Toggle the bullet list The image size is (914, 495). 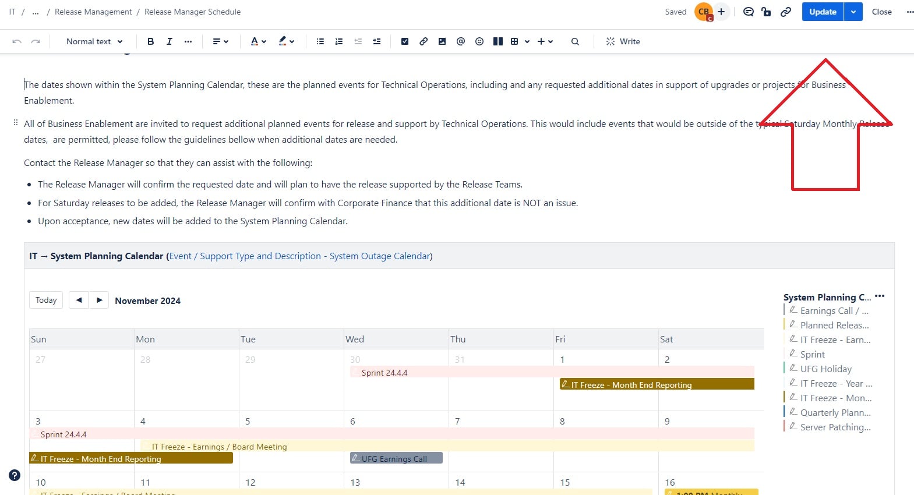coord(320,41)
